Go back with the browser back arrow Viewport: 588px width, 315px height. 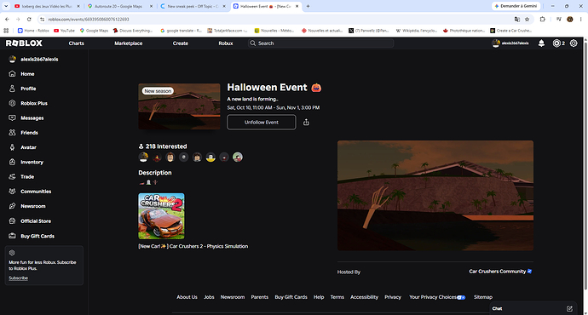pos(7,19)
